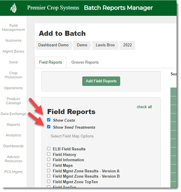Open the Field Reports tab
The height and width of the screenshot is (192, 181).
coord(51,62)
